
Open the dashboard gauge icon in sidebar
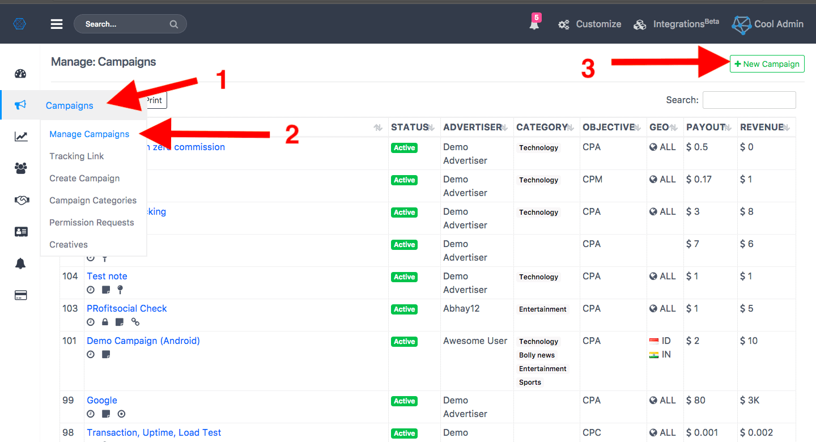pos(21,74)
